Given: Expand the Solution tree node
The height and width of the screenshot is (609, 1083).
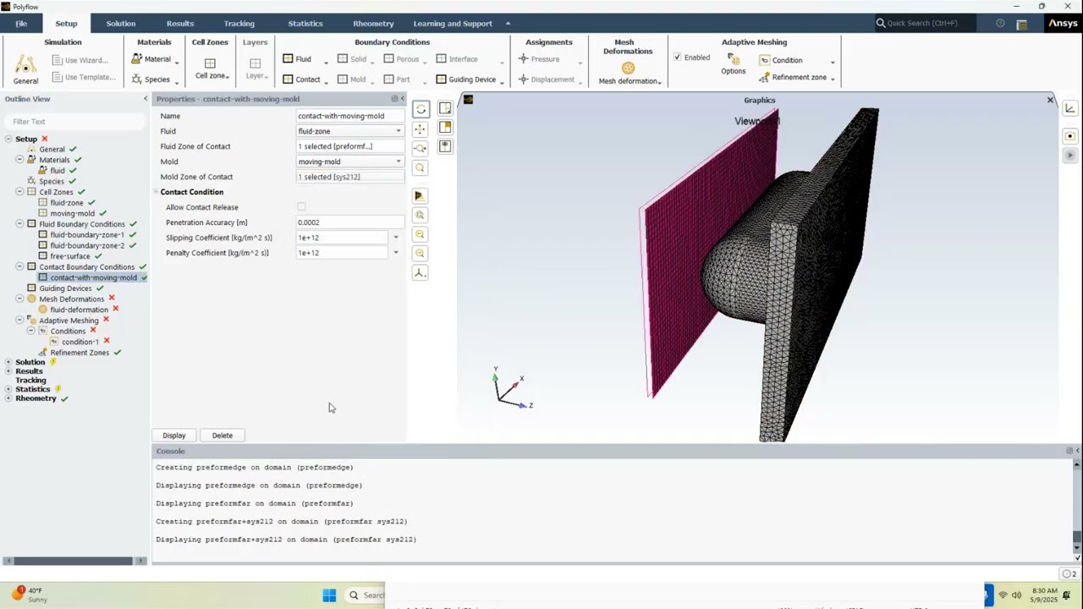Looking at the screenshot, I should pos(8,362).
